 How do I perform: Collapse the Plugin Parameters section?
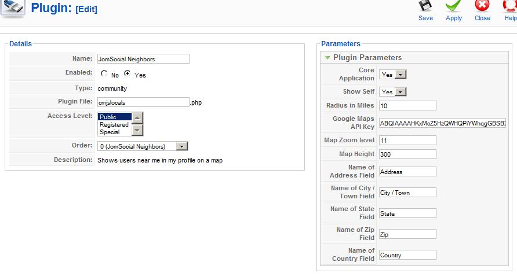[x=327, y=58]
